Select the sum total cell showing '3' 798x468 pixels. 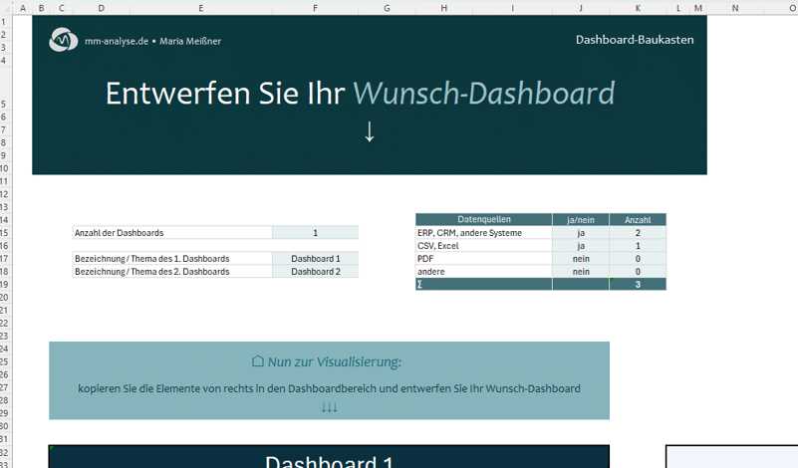[638, 284]
